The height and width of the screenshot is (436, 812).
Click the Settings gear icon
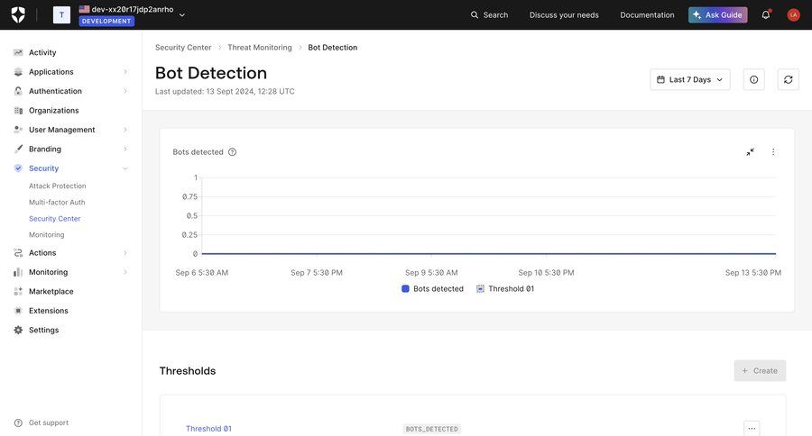coord(18,330)
